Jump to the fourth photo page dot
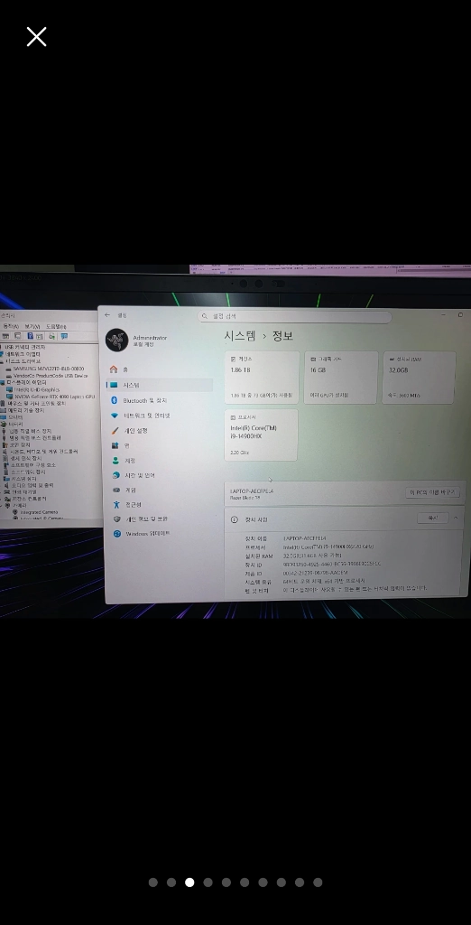 click(x=208, y=883)
